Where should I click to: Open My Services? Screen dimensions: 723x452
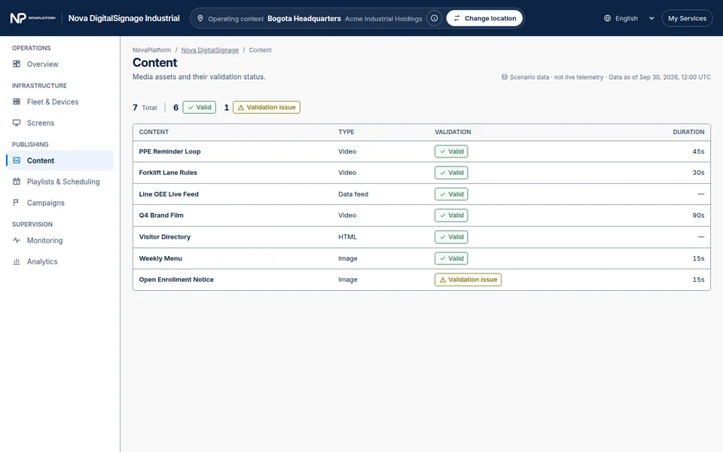(687, 18)
